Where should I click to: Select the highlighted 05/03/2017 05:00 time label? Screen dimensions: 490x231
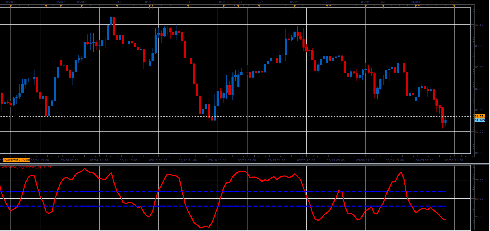(17, 160)
